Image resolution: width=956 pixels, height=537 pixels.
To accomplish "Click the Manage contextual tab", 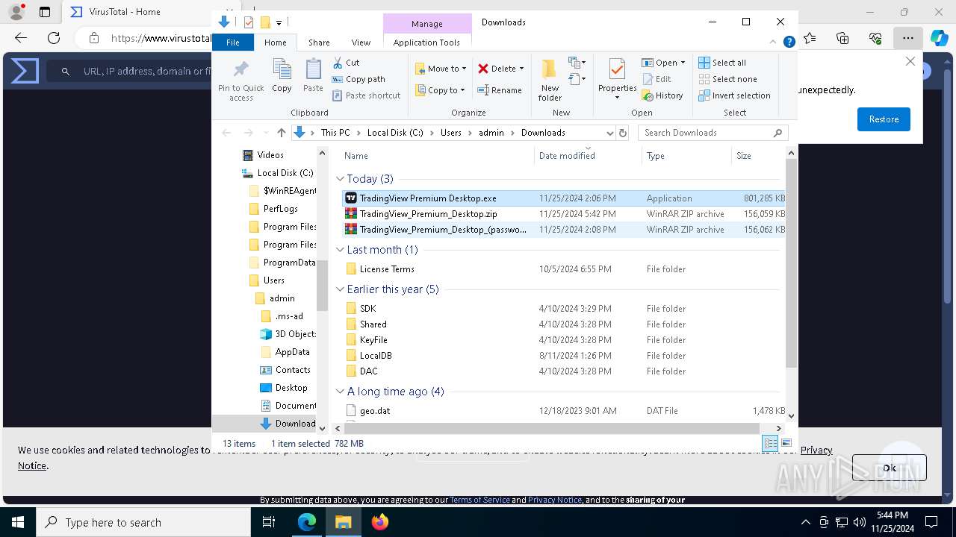I will (x=427, y=24).
